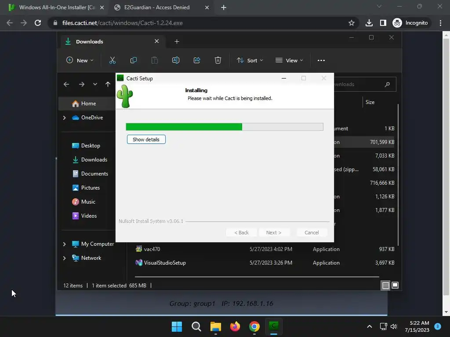Viewport: 450px width, 337px height.
Task: Select Music in the navigation pane
Action: 87,202
